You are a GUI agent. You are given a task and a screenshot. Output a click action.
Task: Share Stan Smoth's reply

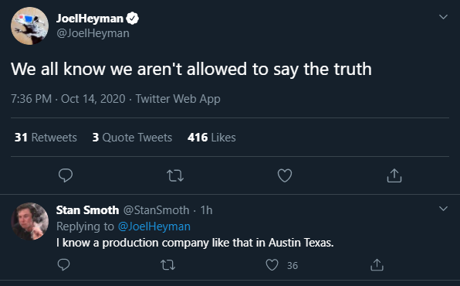coord(377,265)
